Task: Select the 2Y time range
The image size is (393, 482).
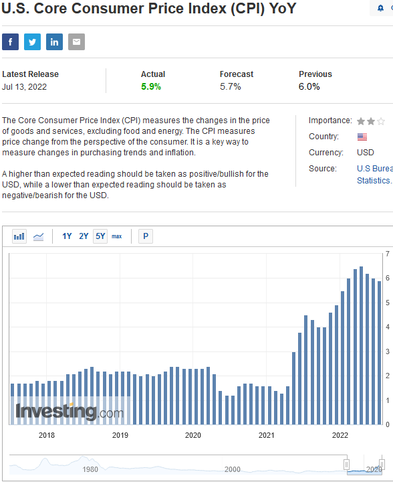Action: [84, 236]
